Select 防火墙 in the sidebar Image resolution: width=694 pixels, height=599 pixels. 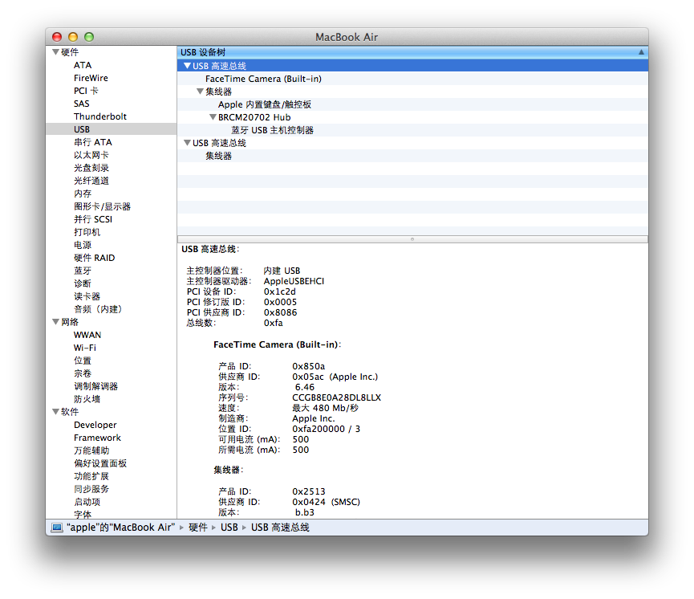tap(87, 399)
